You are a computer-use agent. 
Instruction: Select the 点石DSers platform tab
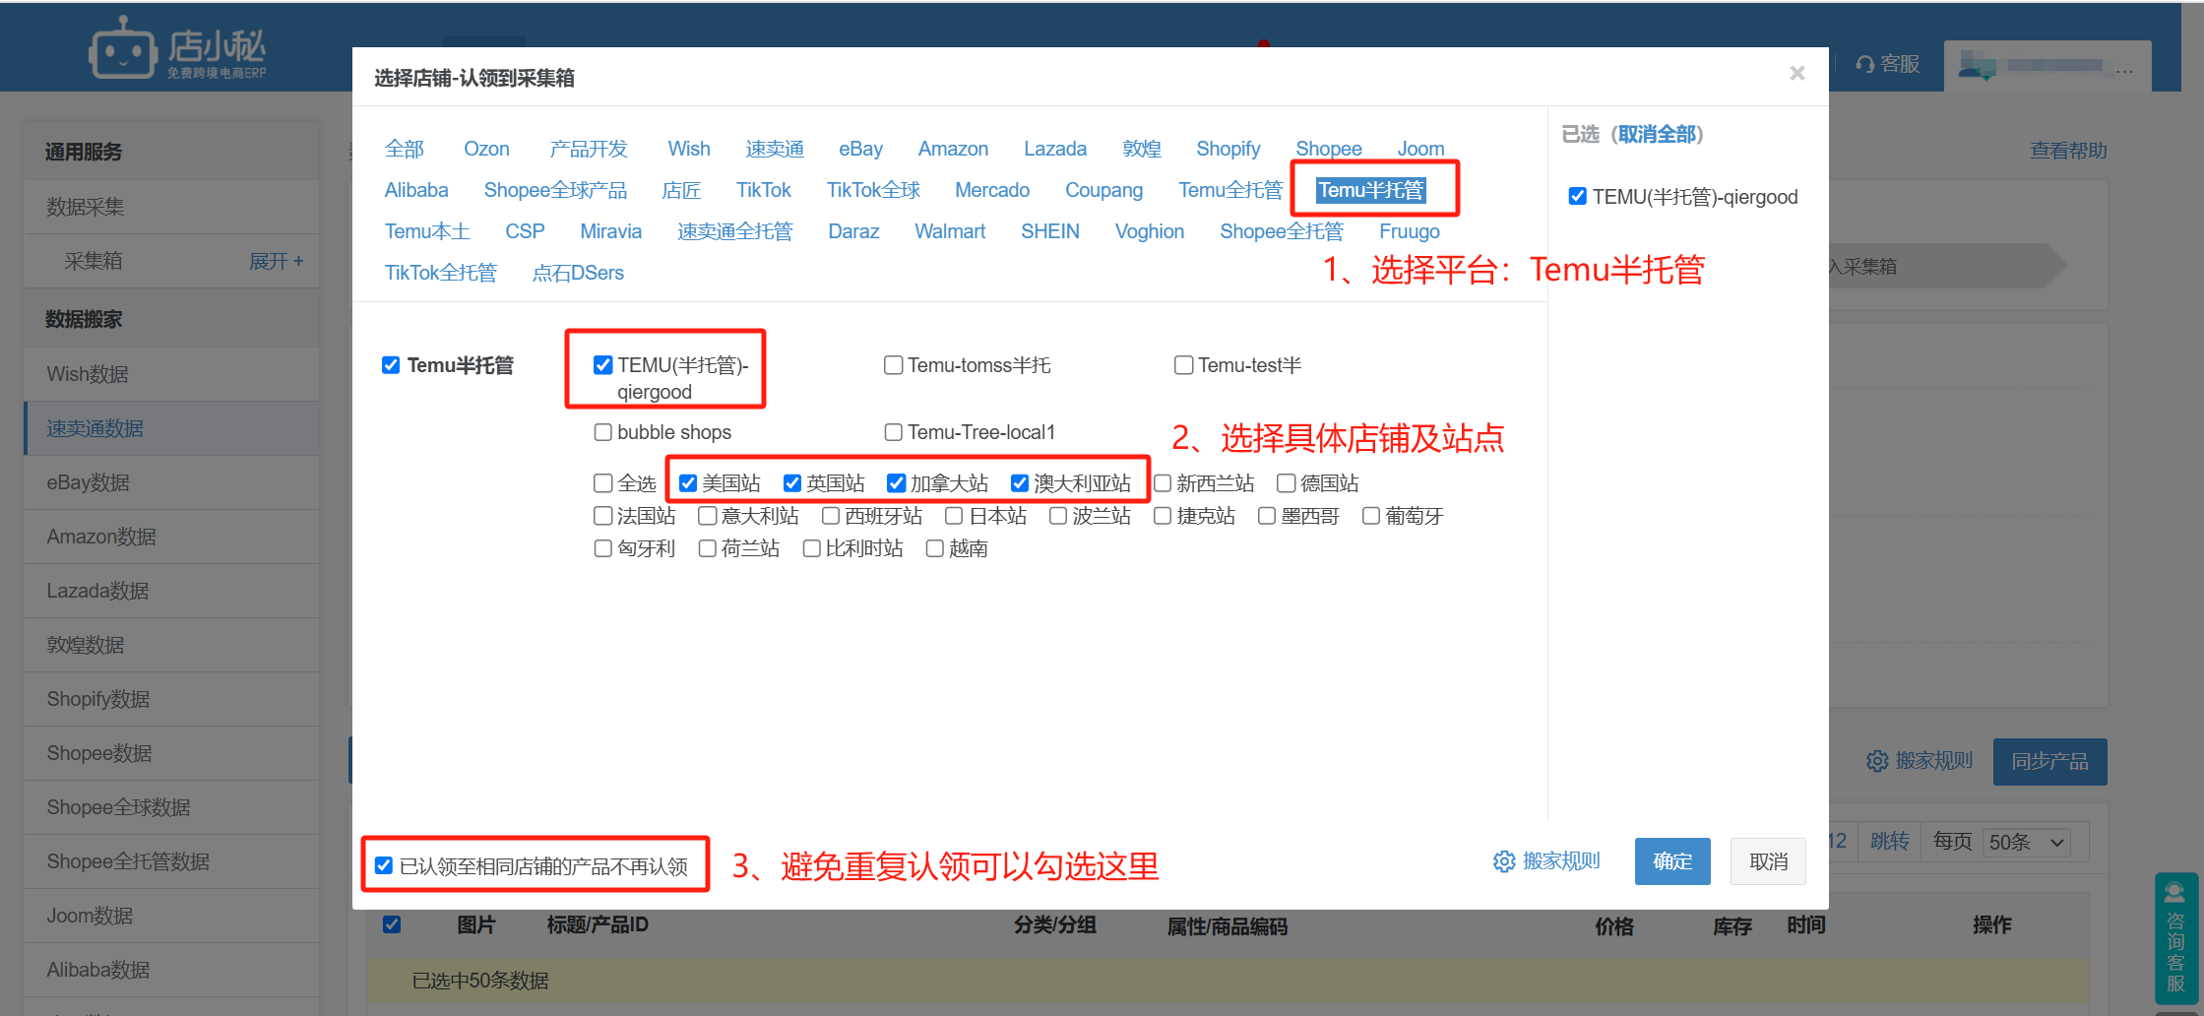(578, 273)
